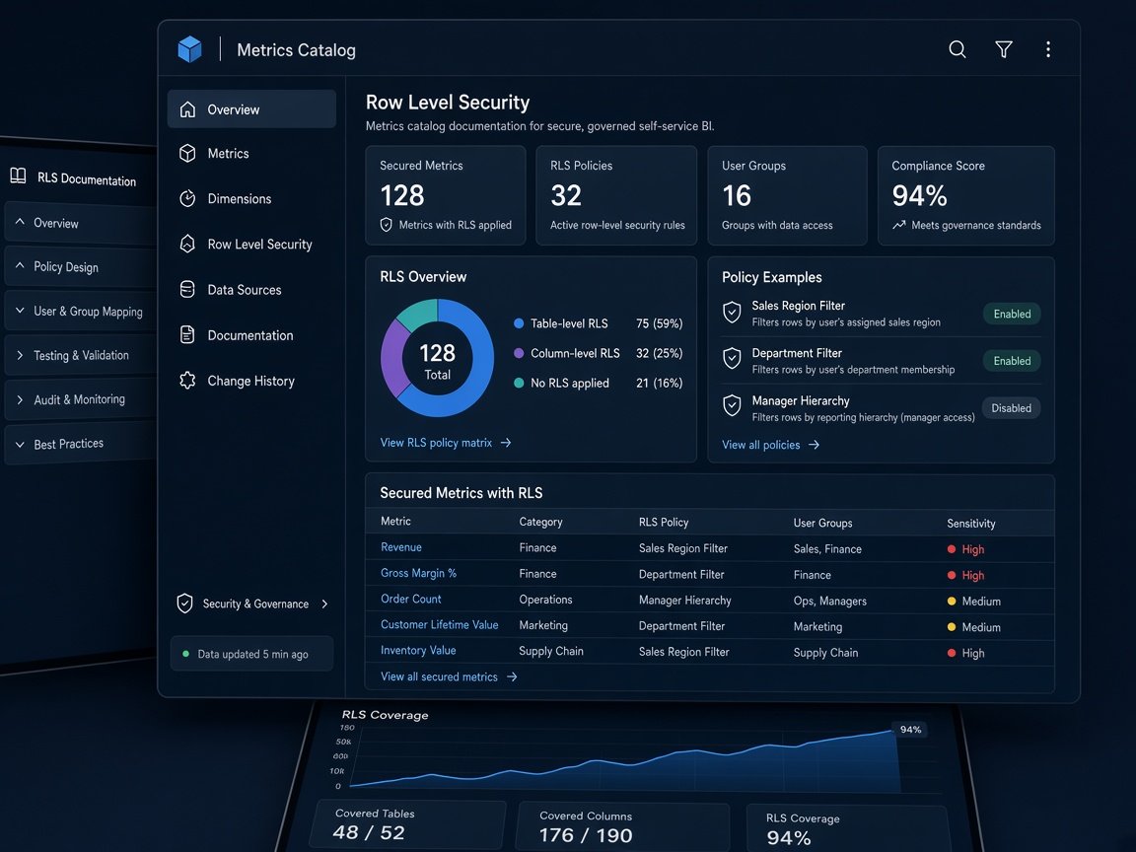The width and height of the screenshot is (1136, 852).
Task: Click the 94% label on RLS Coverage chart
Action: coord(910,729)
